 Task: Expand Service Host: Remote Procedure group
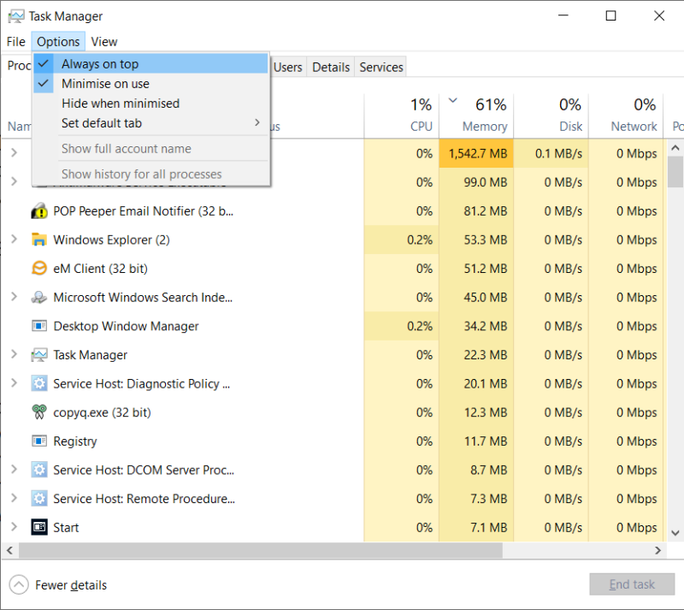point(14,498)
